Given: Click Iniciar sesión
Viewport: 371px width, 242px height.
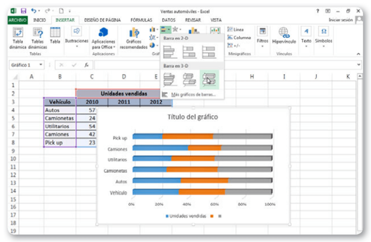Looking at the screenshot, I should pyautogui.click(x=341, y=20).
